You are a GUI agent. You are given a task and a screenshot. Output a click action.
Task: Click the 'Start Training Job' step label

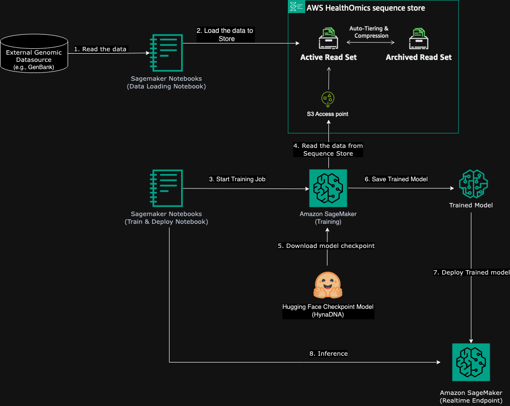pyautogui.click(x=237, y=179)
